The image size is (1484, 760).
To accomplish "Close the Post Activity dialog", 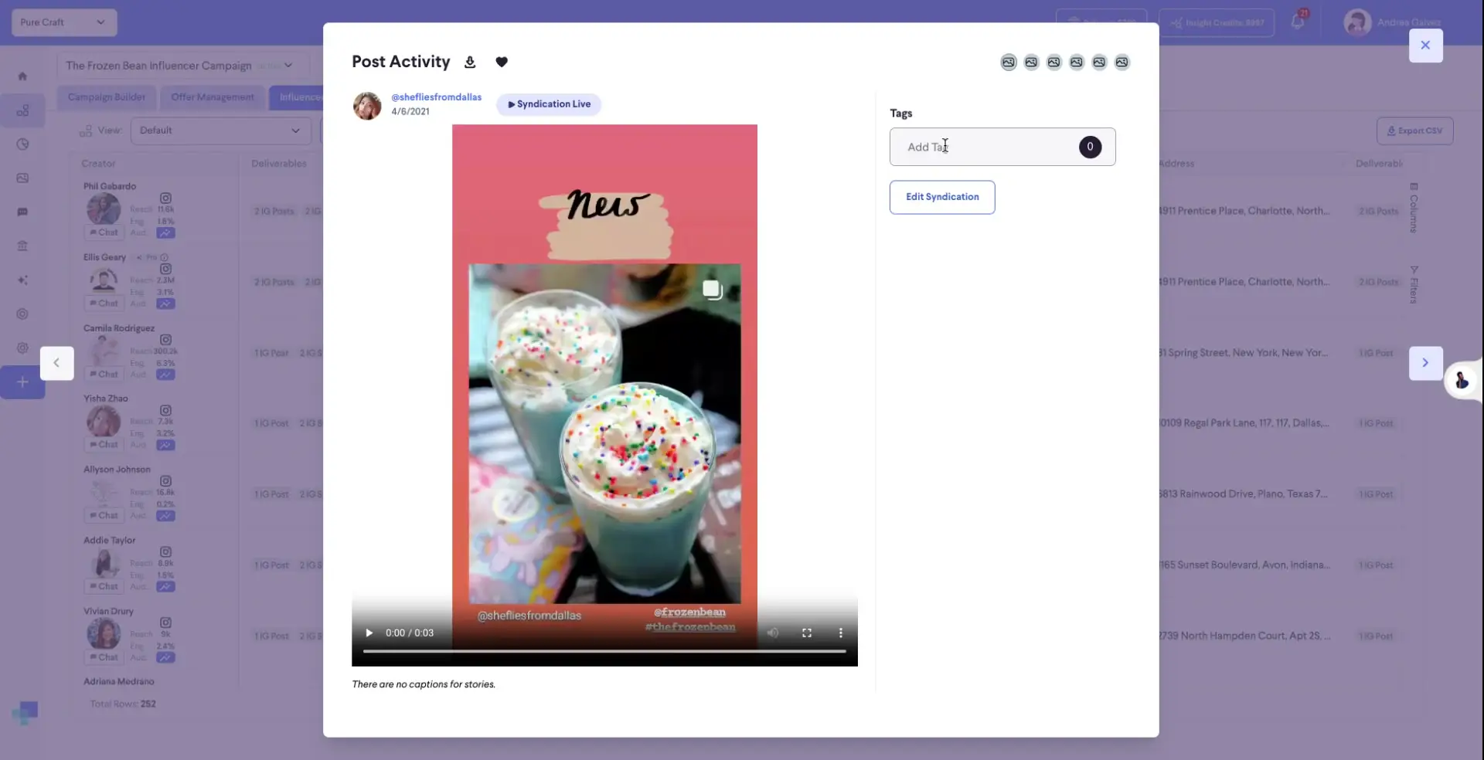I will click(x=1425, y=45).
